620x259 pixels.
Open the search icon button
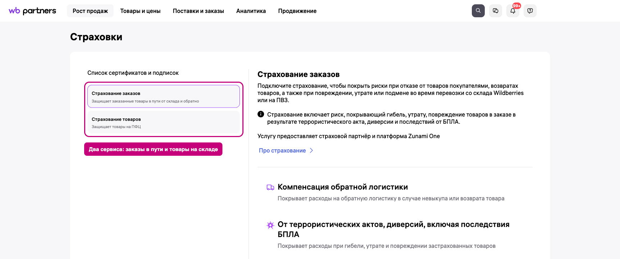[478, 11]
